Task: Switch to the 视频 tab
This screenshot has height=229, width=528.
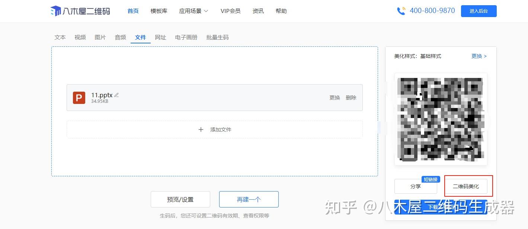Action: coord(80,37)
